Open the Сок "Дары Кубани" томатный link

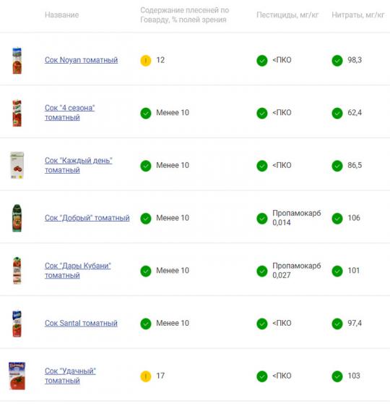[x=78, y=271]
